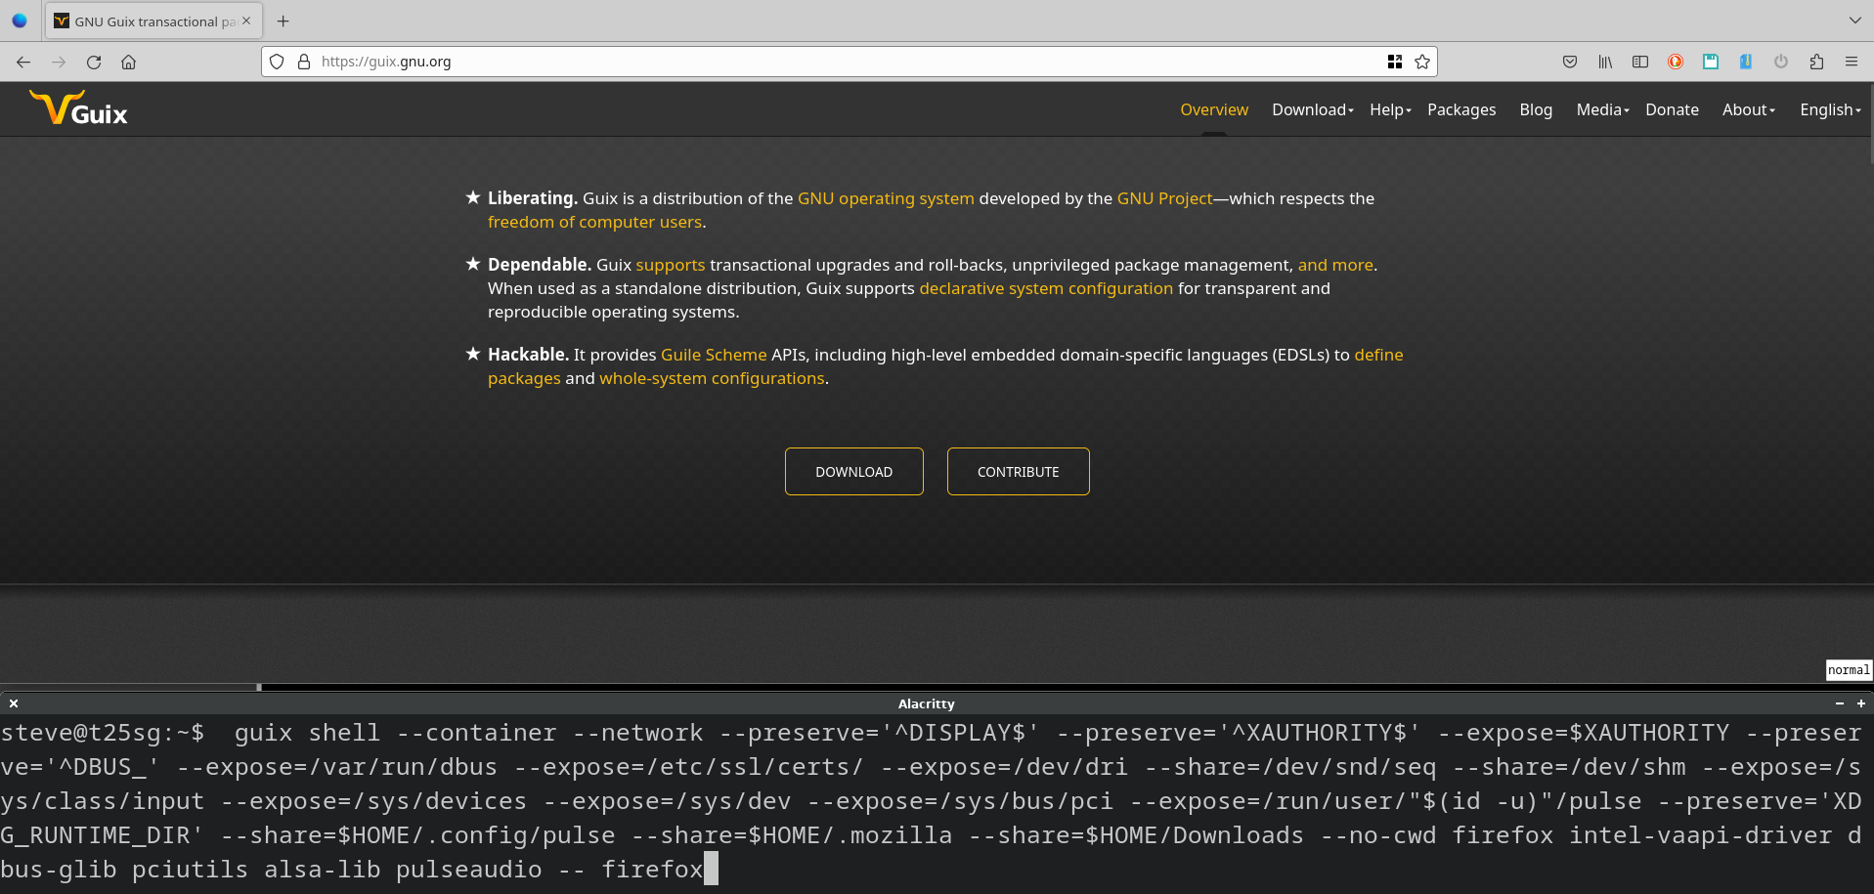
Task: Click the 'normal' mode indicator
Action: point(1849,669)
